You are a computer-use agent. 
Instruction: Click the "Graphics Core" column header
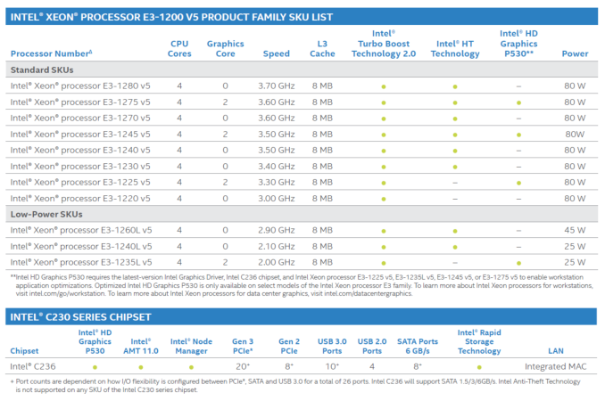(226, 48)
